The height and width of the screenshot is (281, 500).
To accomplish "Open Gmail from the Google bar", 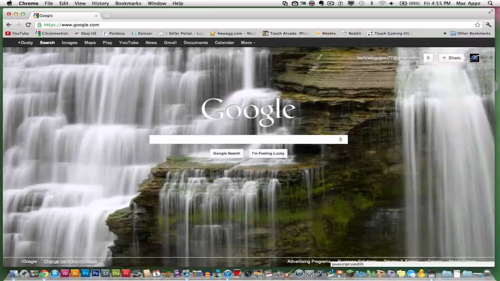I will [170, 43].
